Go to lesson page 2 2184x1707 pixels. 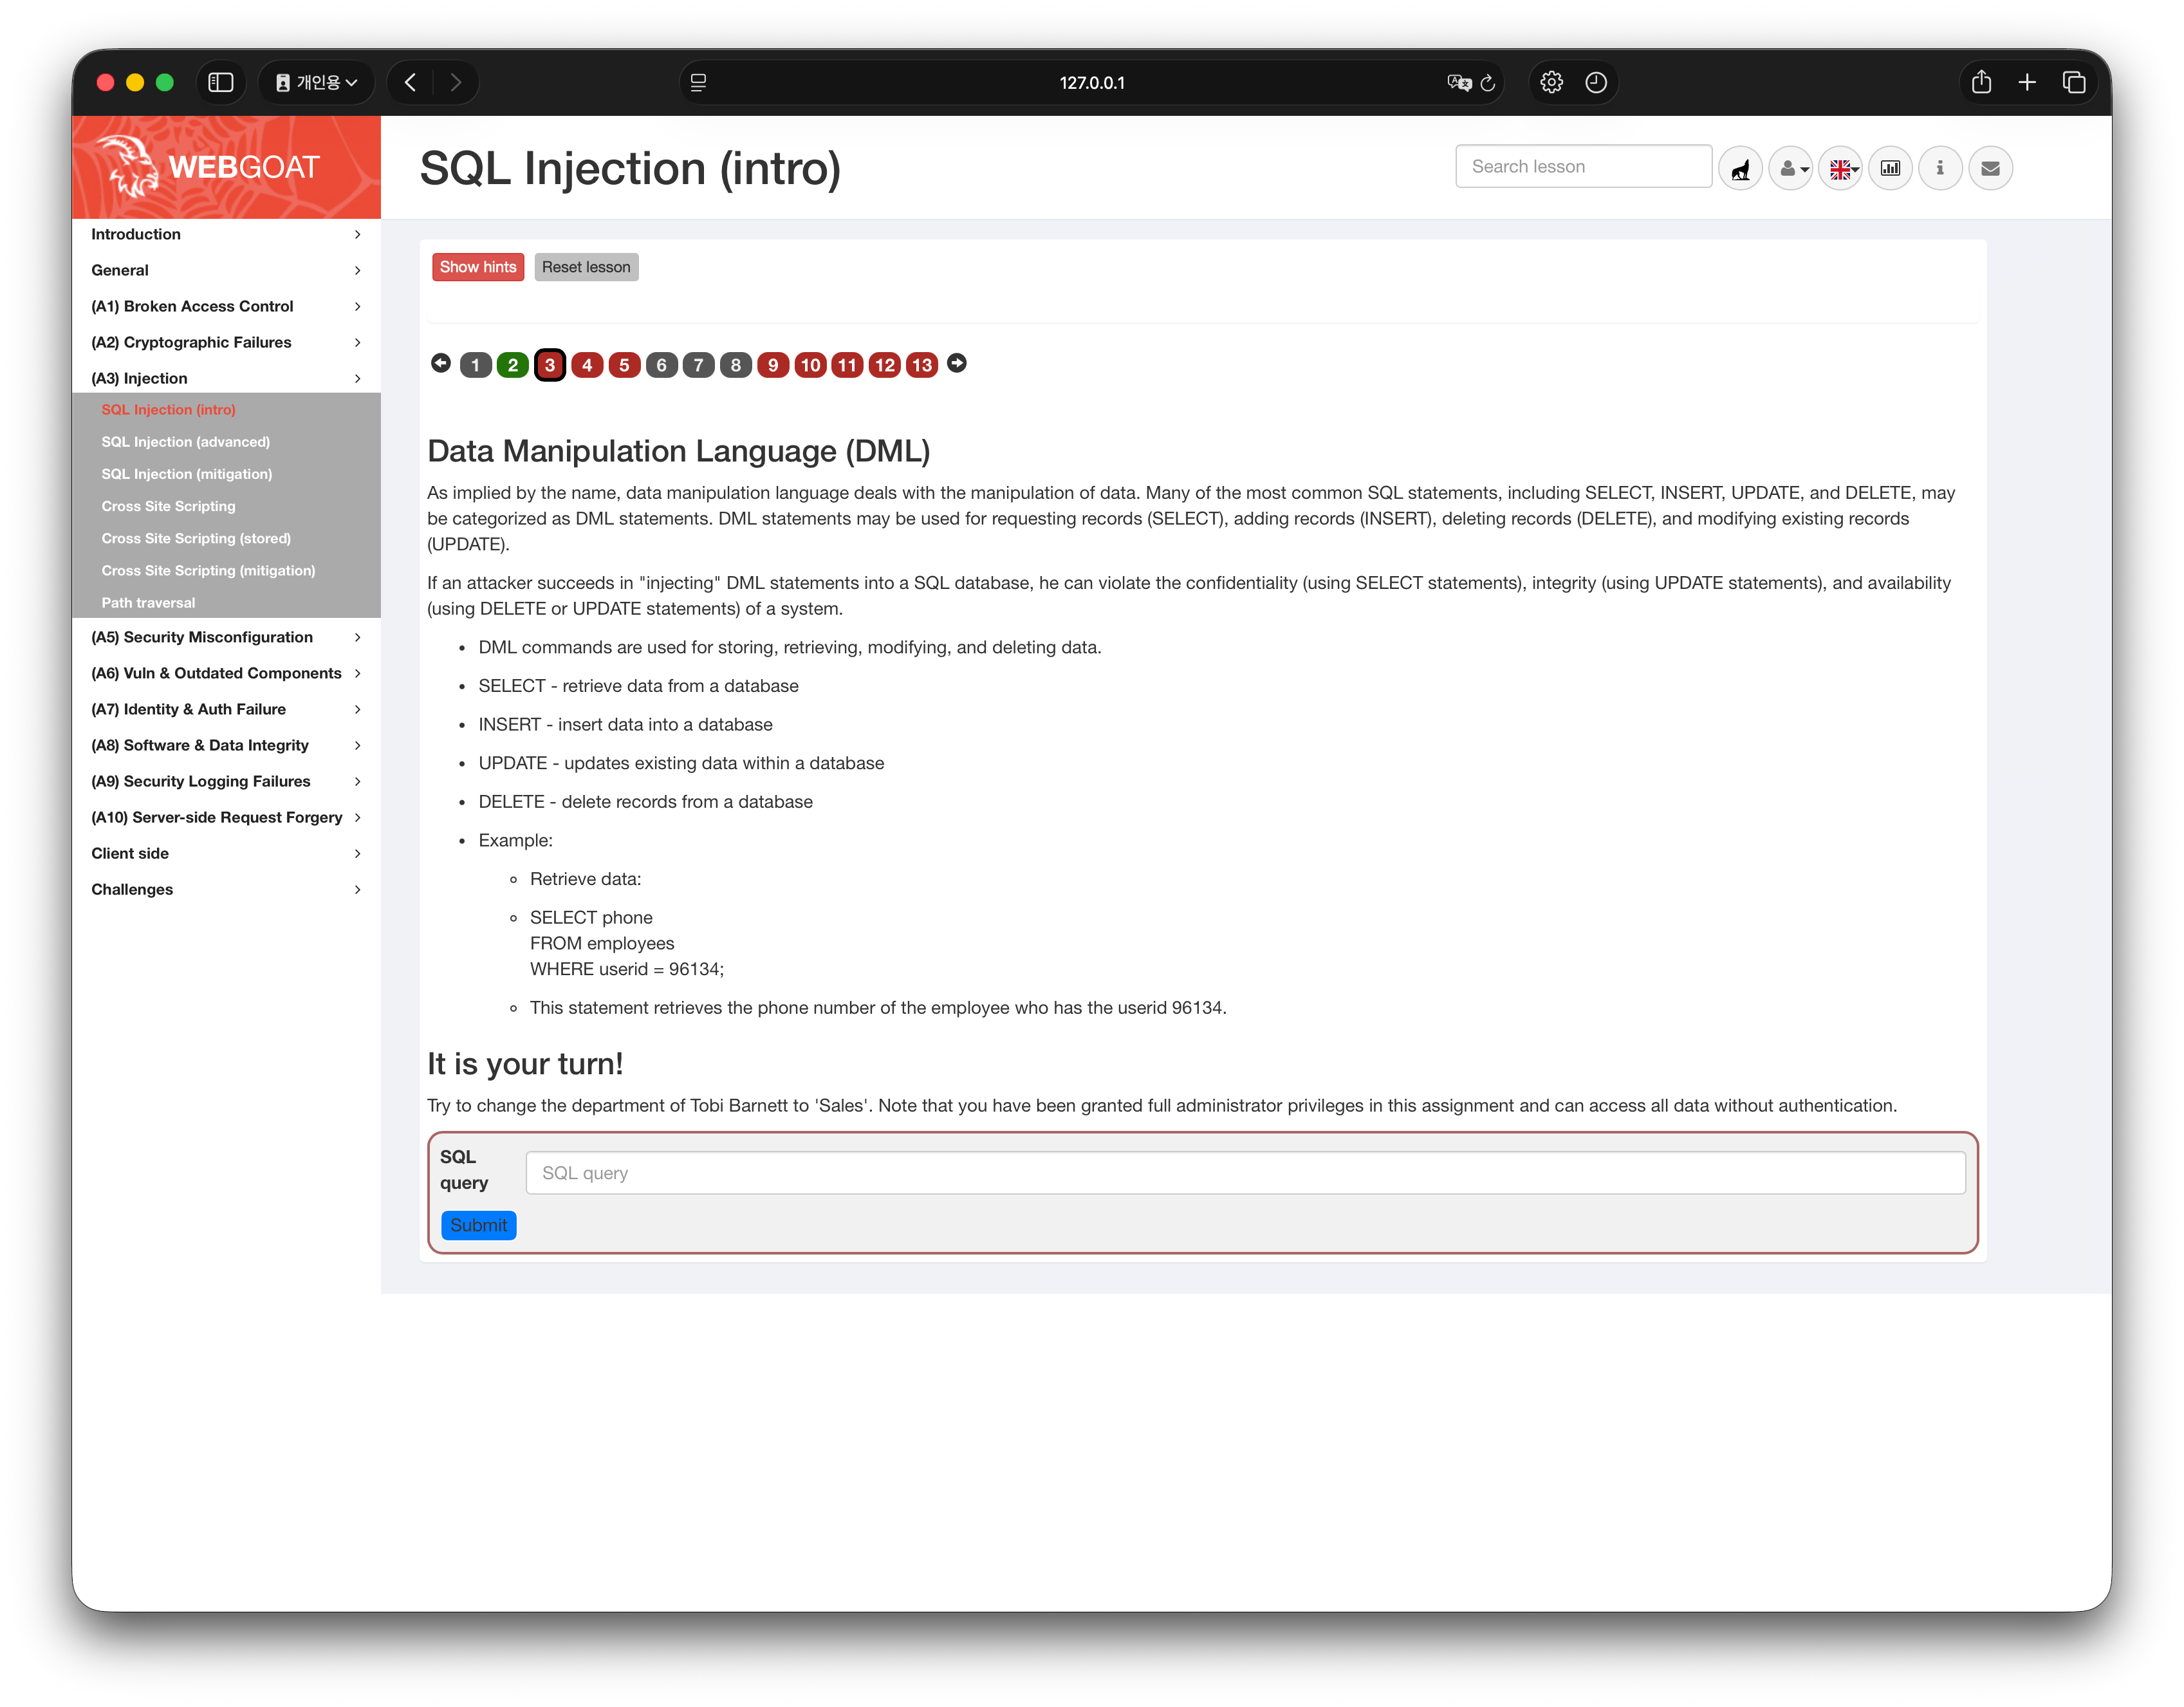coord(513,365)
